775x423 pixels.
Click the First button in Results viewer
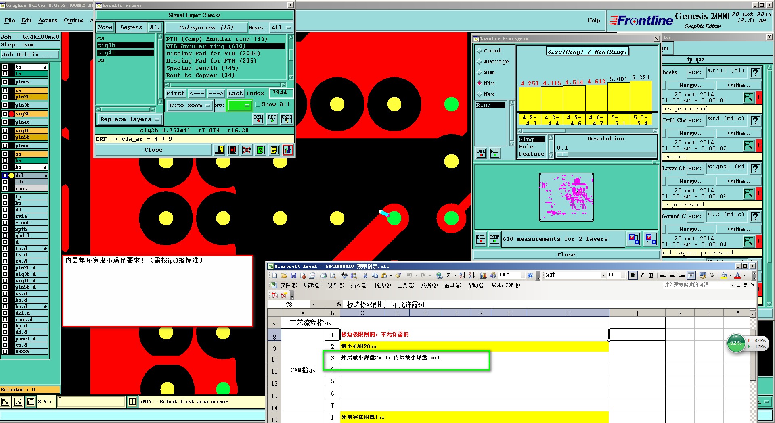point(176,94)
